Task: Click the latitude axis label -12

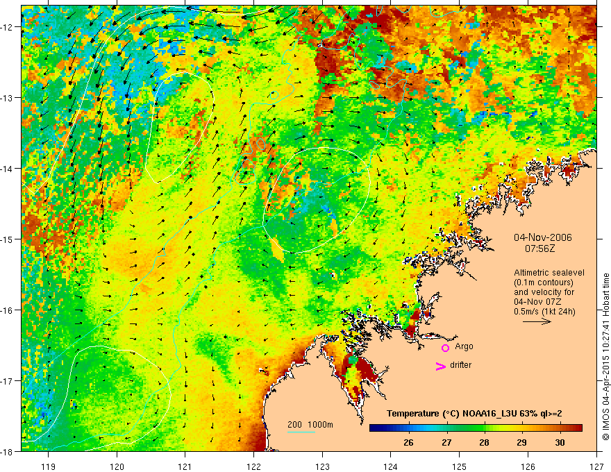Action: coord(8,27)
